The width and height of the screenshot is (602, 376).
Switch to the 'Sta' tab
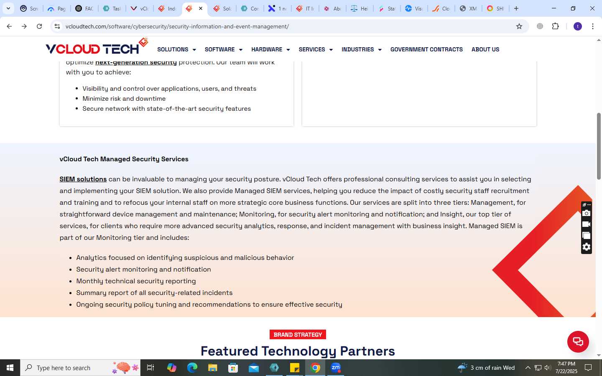click(387, 8)
